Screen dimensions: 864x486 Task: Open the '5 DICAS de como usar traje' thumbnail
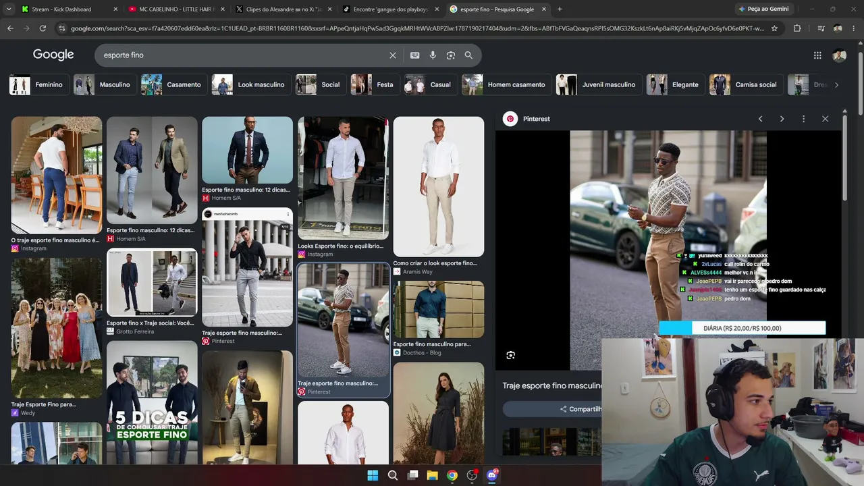[x=152, y=402]
